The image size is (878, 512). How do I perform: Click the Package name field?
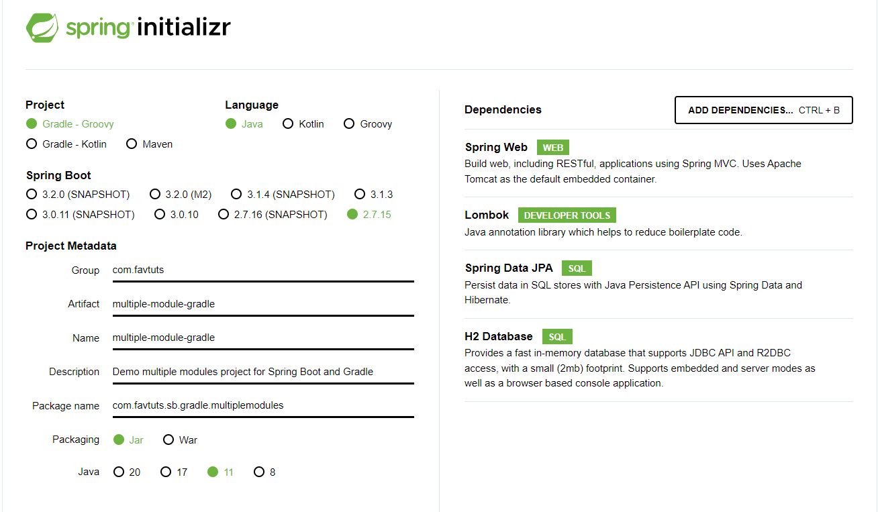[x=262, y=405]
